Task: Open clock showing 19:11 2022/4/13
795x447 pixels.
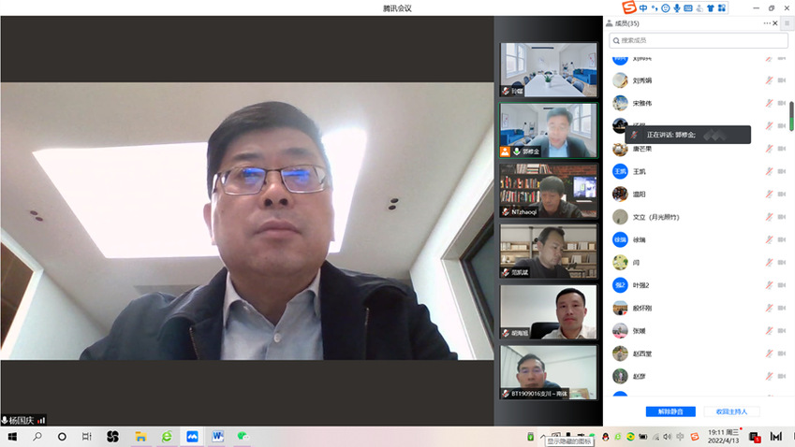Action: click(724, 437)
